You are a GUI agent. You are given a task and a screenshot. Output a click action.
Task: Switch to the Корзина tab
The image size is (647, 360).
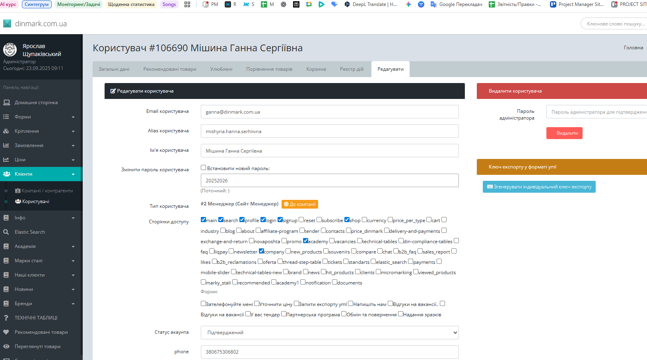[316, 69]
